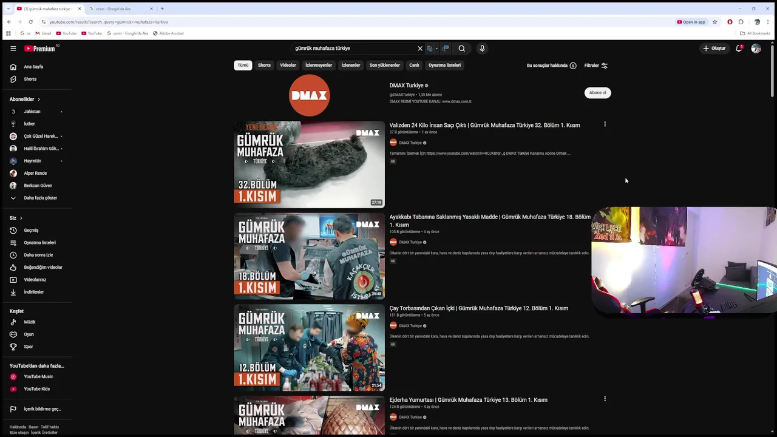Select the Shorts filter chip

coord(264,65)
